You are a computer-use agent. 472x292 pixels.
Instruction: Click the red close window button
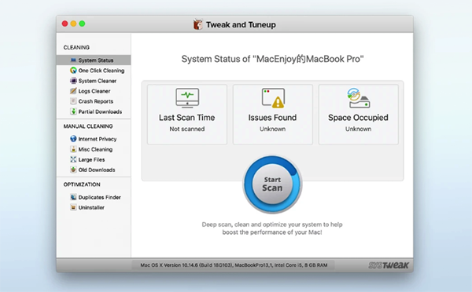point(65,24)
